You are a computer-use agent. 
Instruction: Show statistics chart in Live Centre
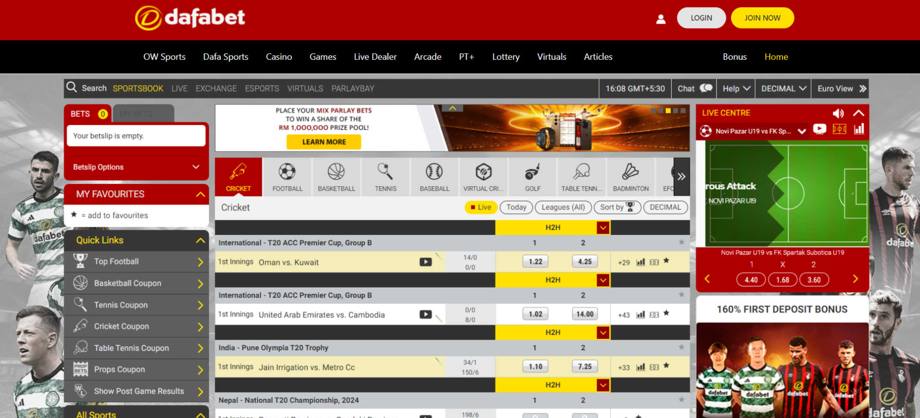pyautogui.click(x=859, y=129)
